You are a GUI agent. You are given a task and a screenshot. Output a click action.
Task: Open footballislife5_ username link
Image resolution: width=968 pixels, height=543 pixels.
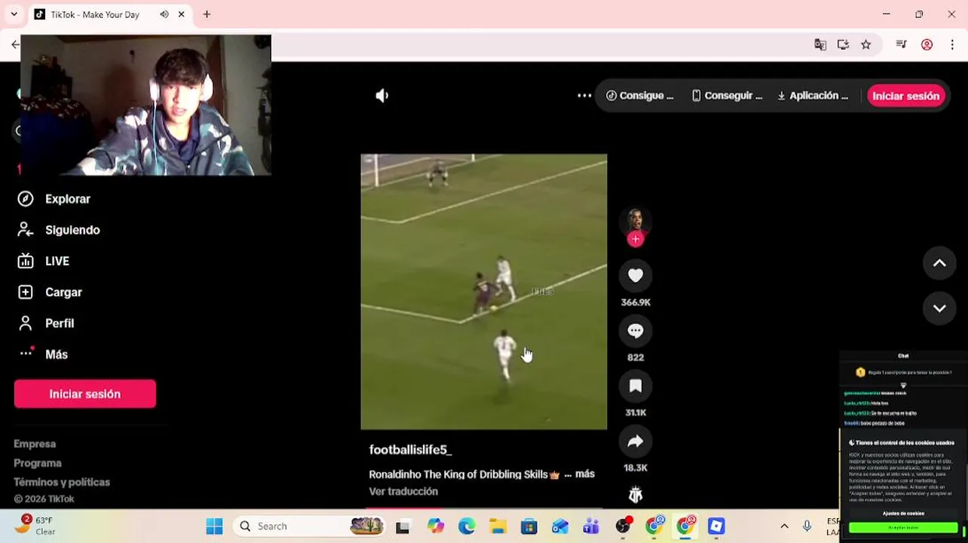point(410,449)
